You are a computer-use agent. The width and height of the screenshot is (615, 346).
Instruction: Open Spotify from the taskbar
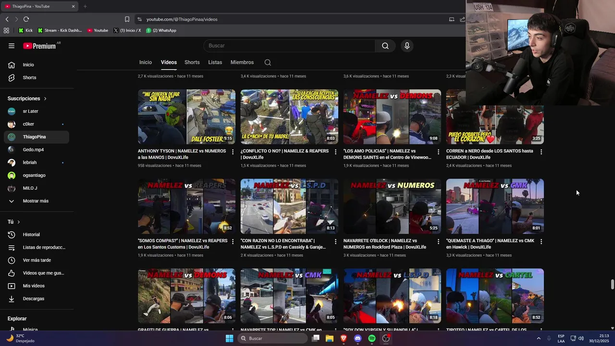click(372, 338)
